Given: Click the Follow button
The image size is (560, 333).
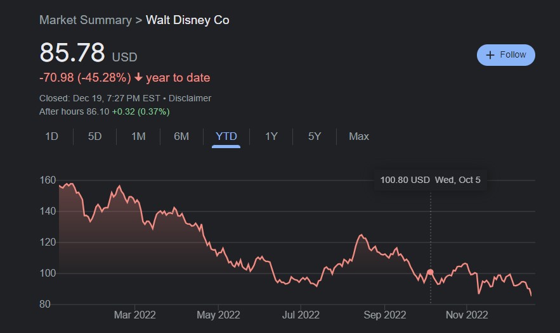Looking at the screenshot, I should [505, 55].
